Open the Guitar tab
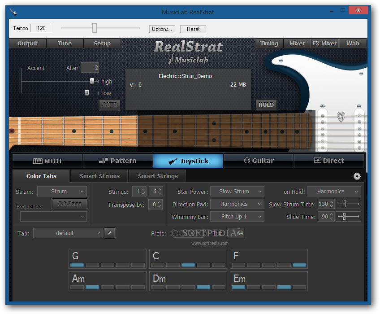The image size is (380, 314). [x=259, y=161]
